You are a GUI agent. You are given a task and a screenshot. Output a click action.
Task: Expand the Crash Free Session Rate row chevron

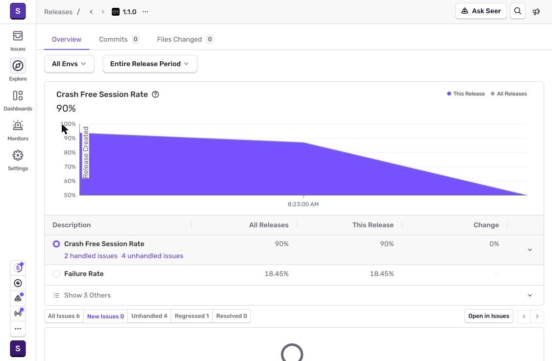[530, 250]
